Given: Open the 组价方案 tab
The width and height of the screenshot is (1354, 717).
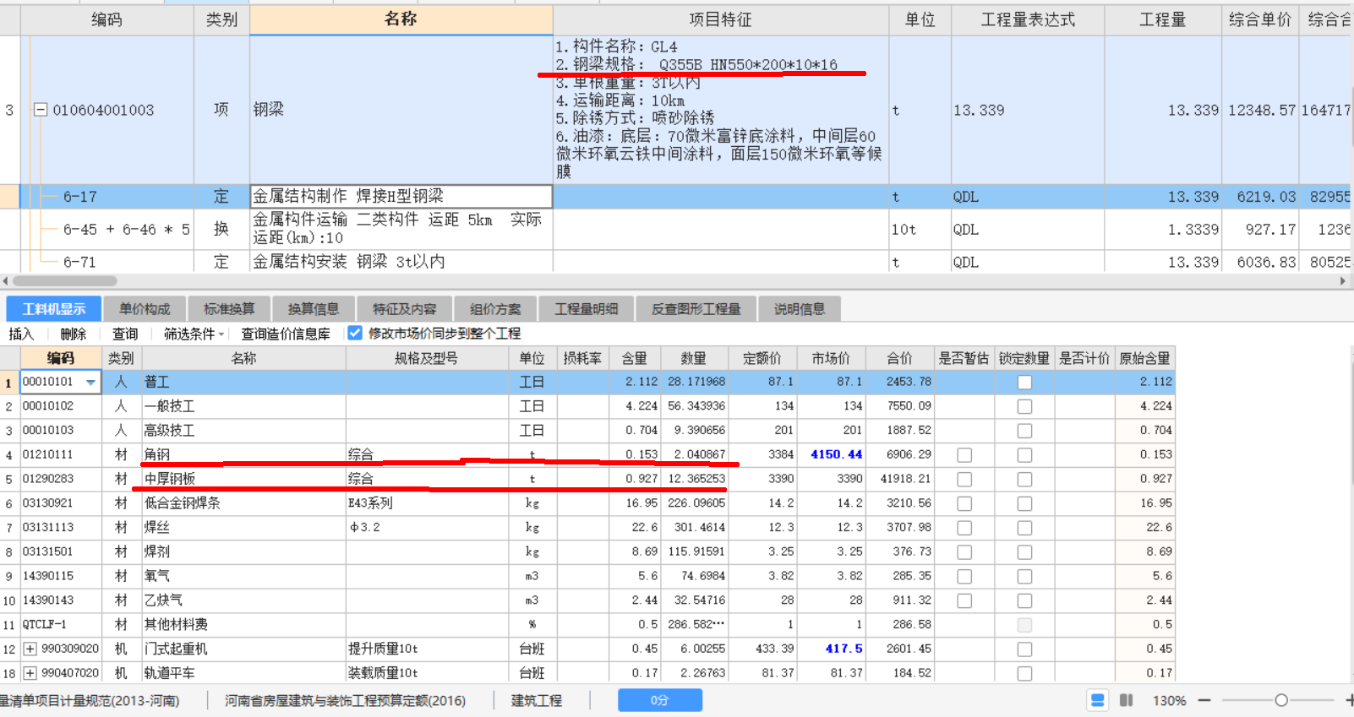Looking at the screenshot, I should pos(496,309).
